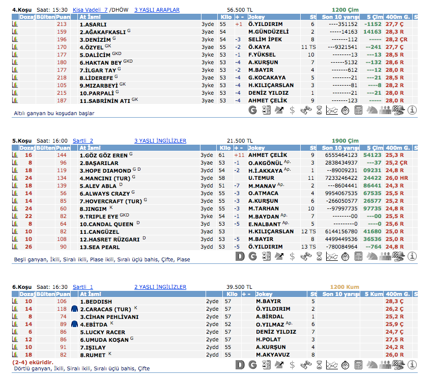Click the 'Puan' column header in race 6
Image resolution: width=432 pixels, height=378 pixels.
[63, 294]
